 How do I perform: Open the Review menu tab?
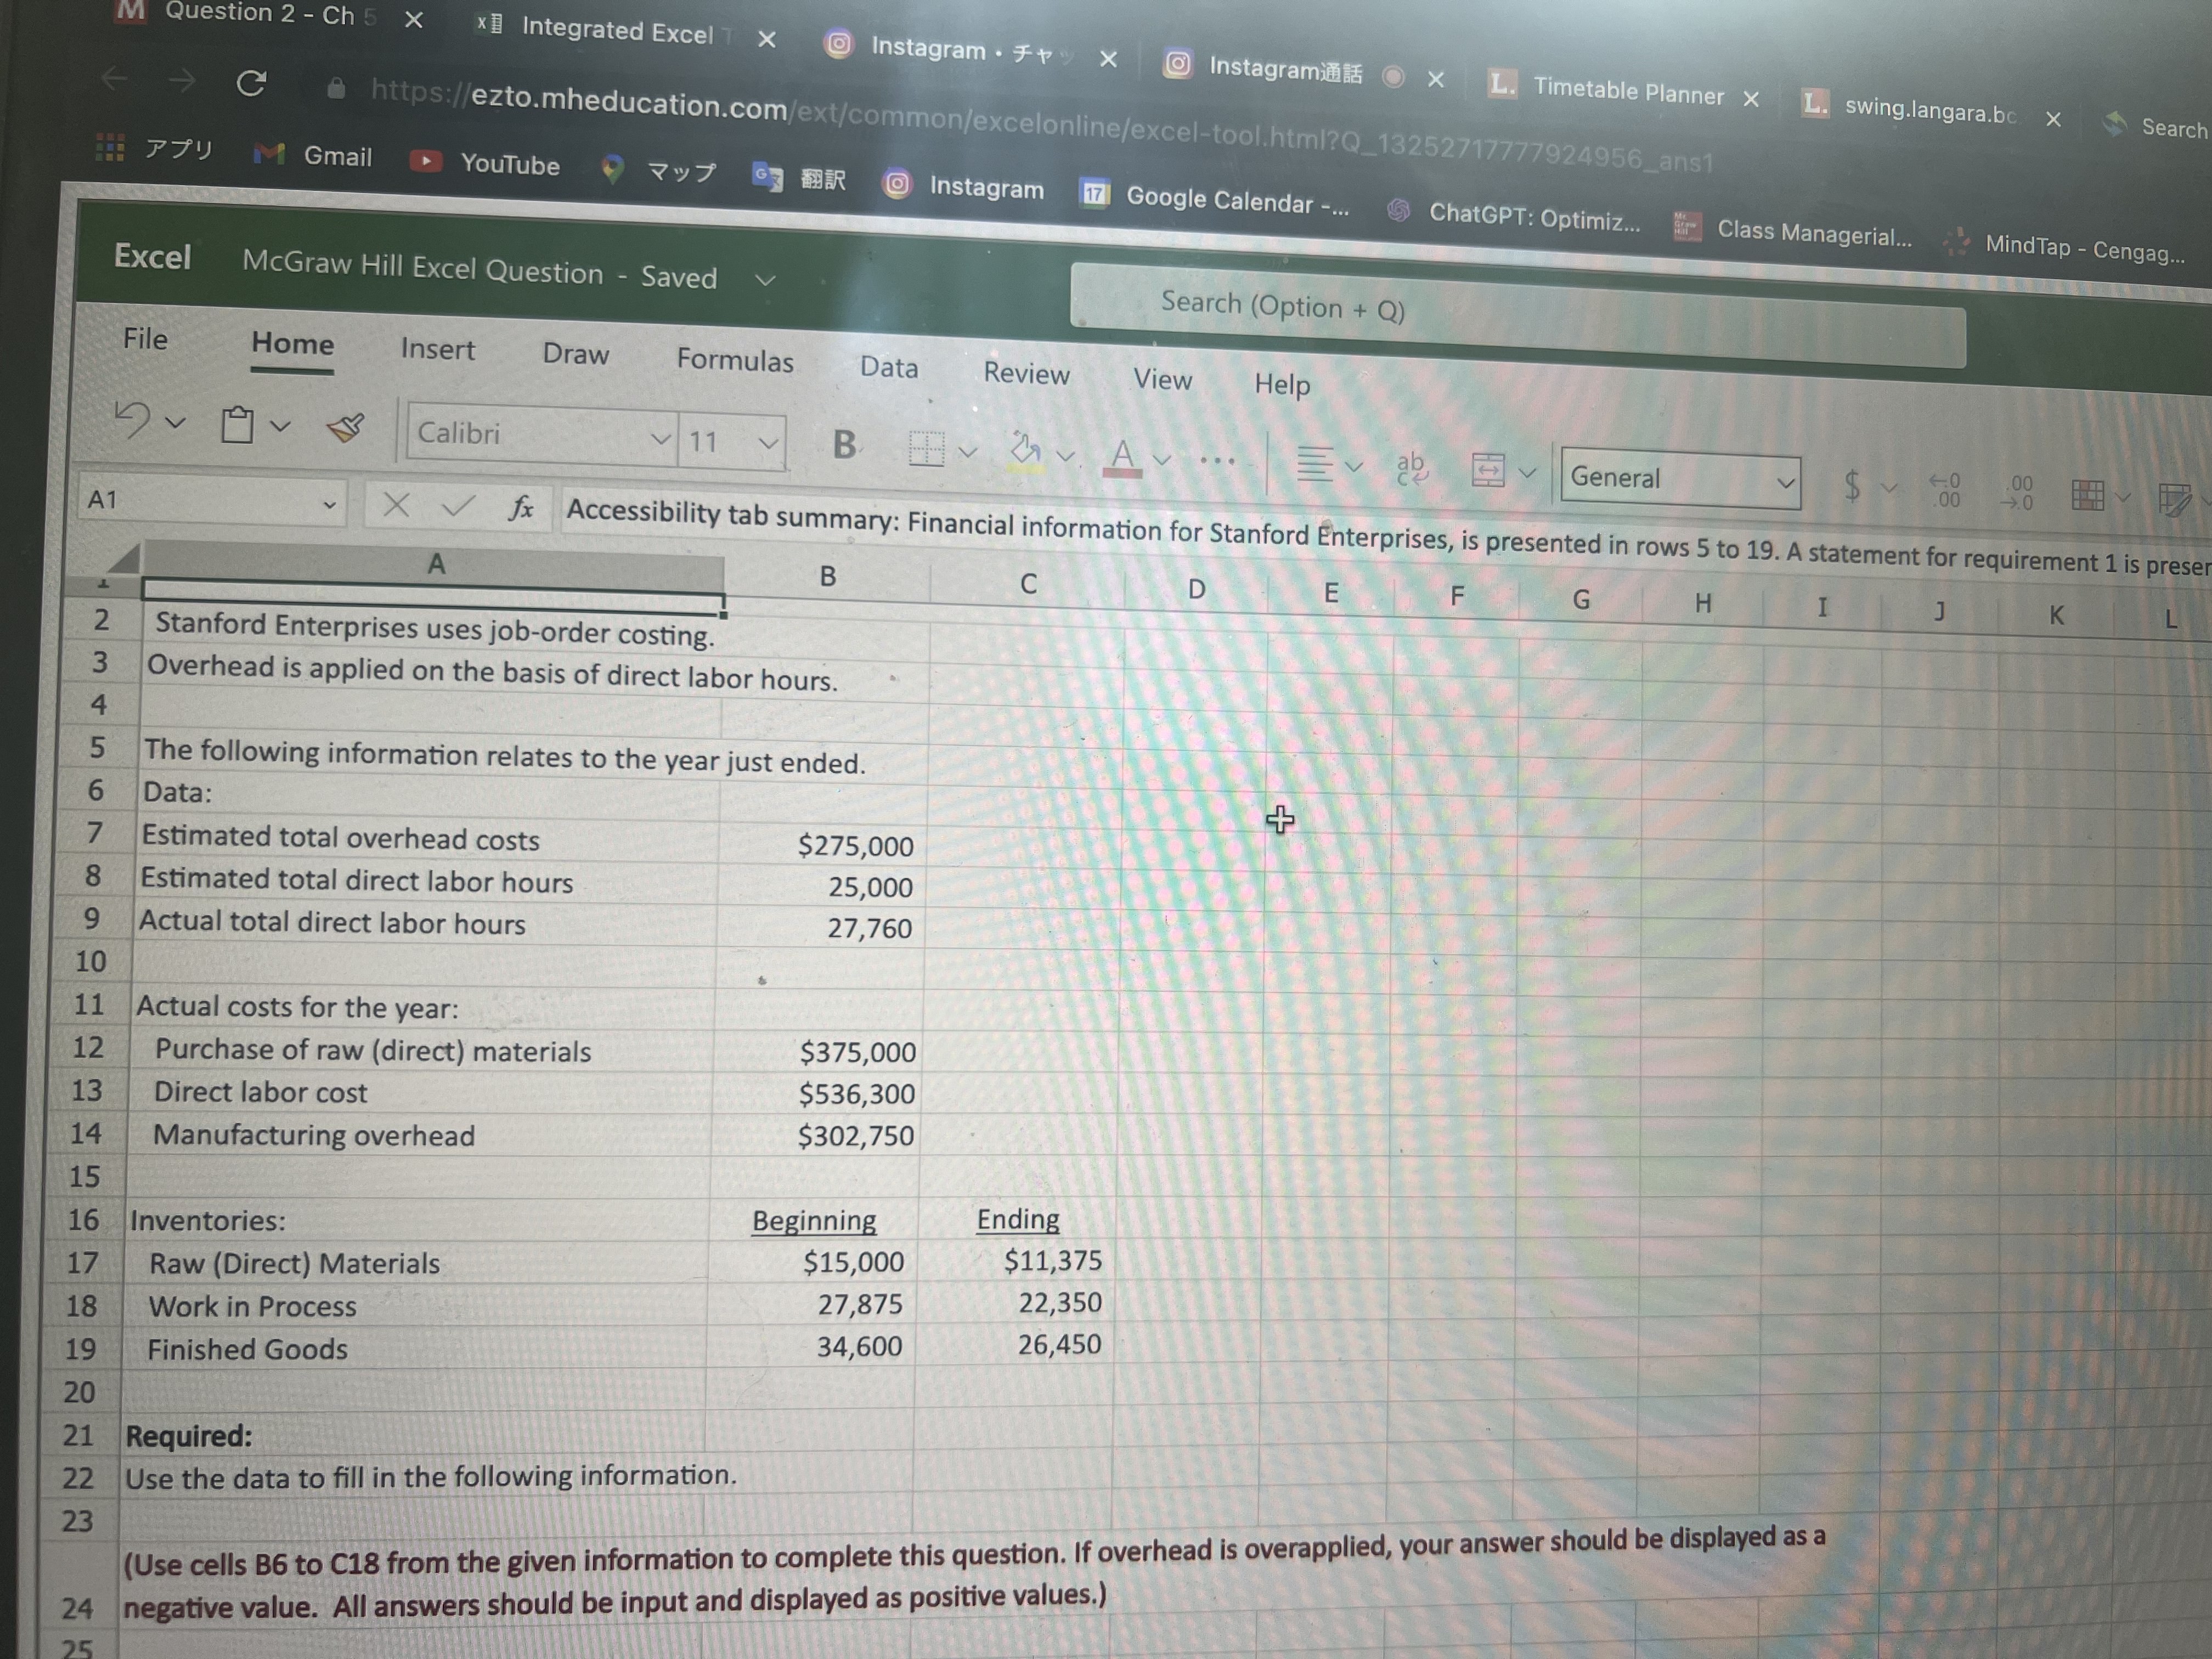click(x=1027, y=374)
